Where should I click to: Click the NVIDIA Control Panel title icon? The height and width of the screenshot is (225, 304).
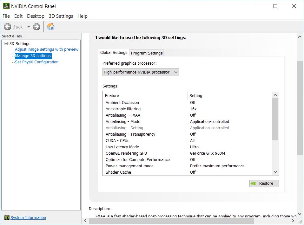click(x=6, y=6)
